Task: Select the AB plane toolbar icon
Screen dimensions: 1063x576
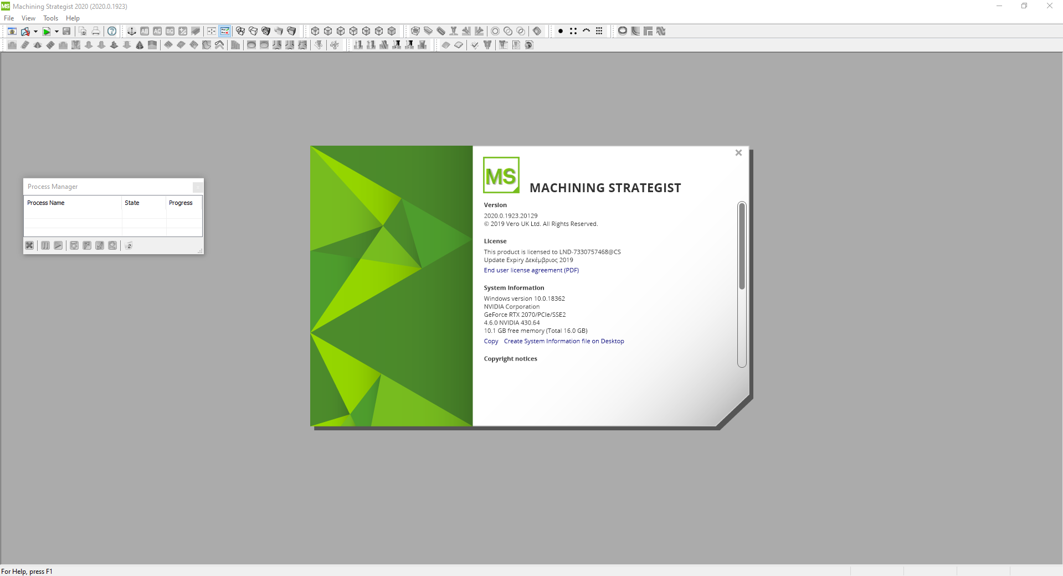Action: (145, 31)
